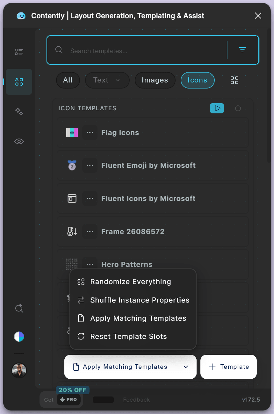The height and width of the screenshot is (414, 274).
Task: Open the more options for Flag Icons
Action: point(90,132)
